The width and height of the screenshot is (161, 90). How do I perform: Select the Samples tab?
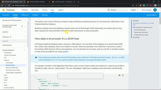point(35,15)
